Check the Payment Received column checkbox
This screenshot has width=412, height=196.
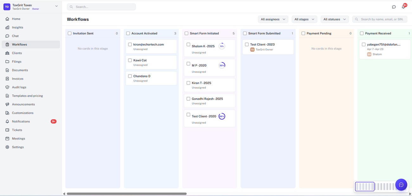click(x=362, y=33)
